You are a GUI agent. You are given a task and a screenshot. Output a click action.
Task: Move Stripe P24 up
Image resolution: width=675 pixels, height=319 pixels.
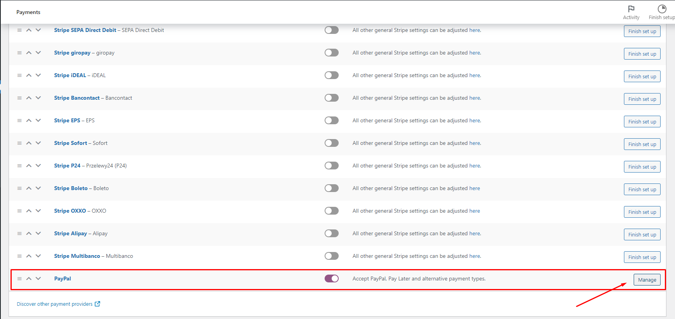29,166
